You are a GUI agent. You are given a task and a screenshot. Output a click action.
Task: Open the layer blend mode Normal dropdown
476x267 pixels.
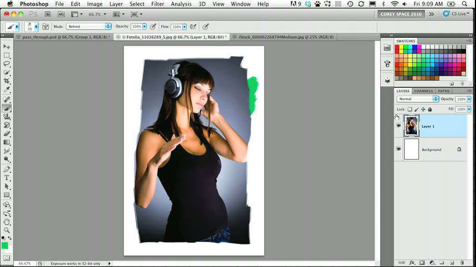pyautogui.click(x=418, y=99)
